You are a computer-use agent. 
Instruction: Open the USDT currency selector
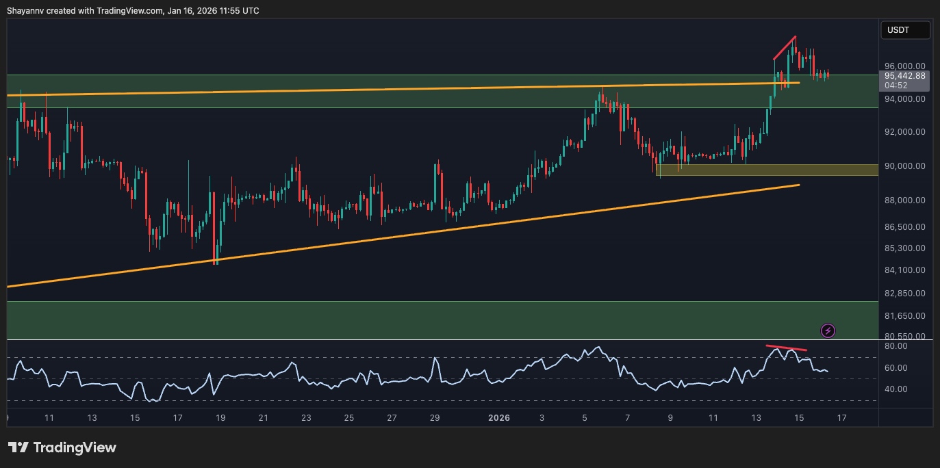coord(904,30)
